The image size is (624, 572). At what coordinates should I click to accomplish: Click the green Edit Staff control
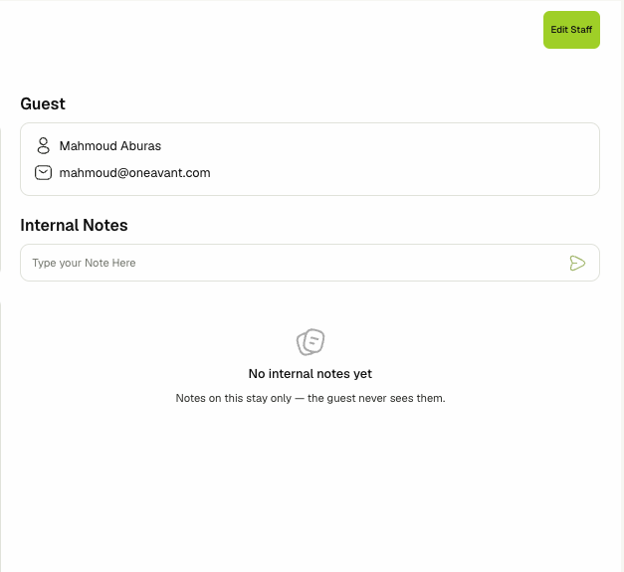(x=571, y=30)
